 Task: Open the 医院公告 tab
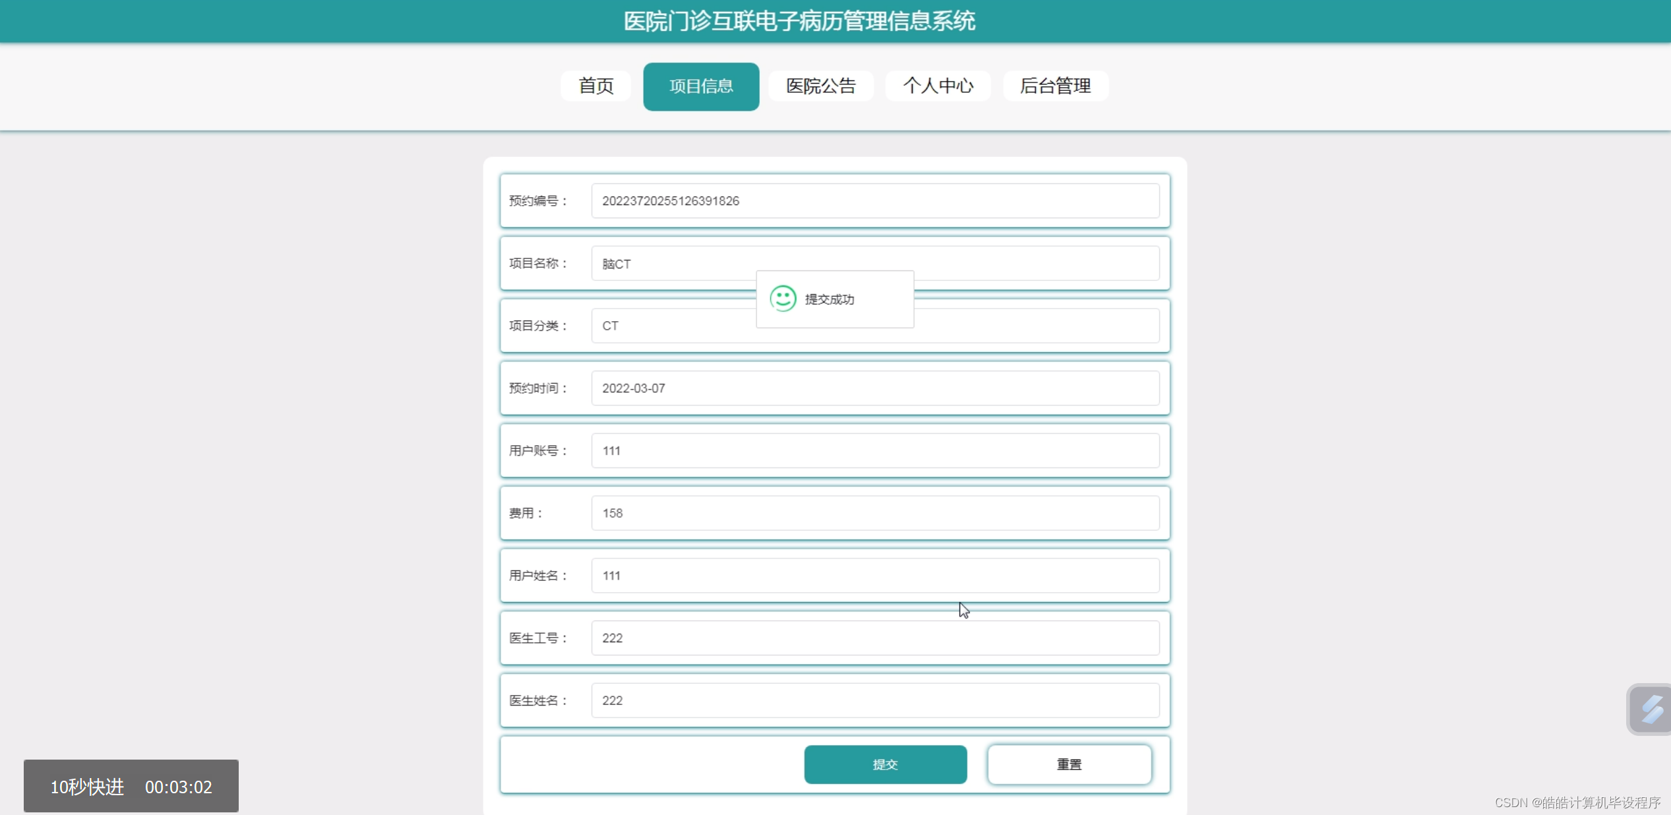tap(820, 86)
